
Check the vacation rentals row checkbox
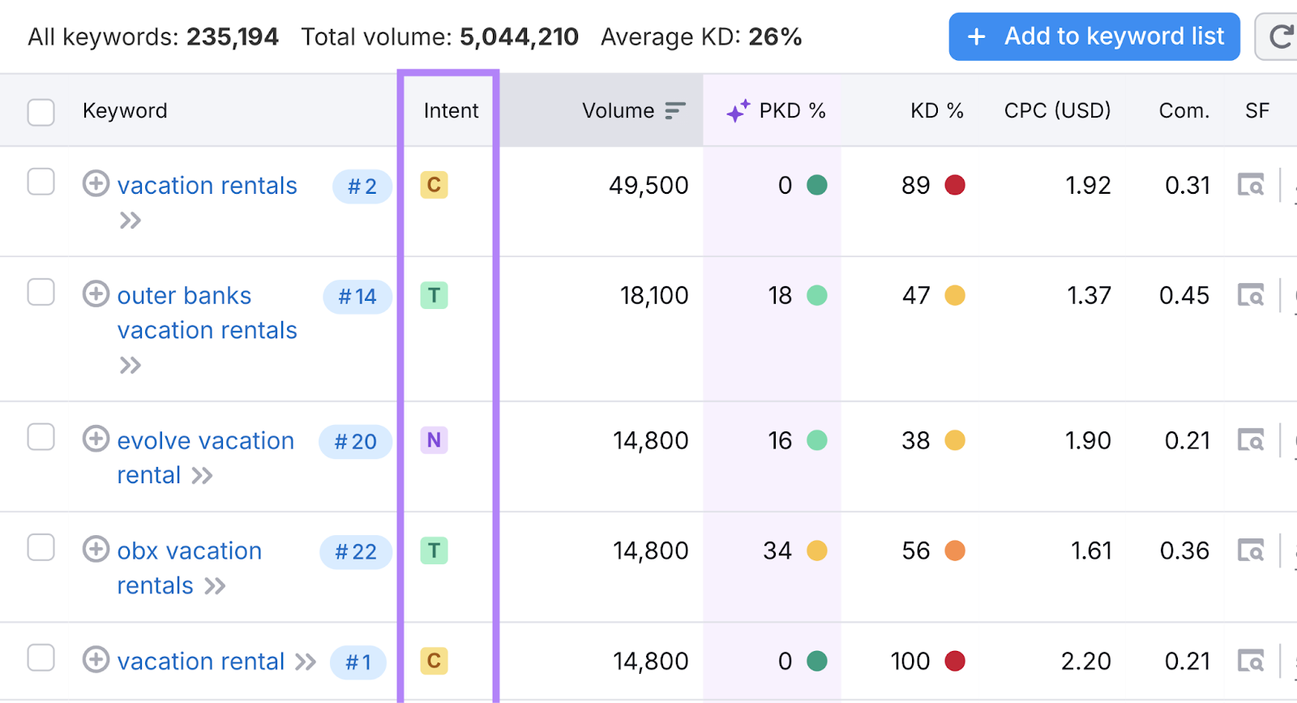pyautogui.click(x=41, y=182)
